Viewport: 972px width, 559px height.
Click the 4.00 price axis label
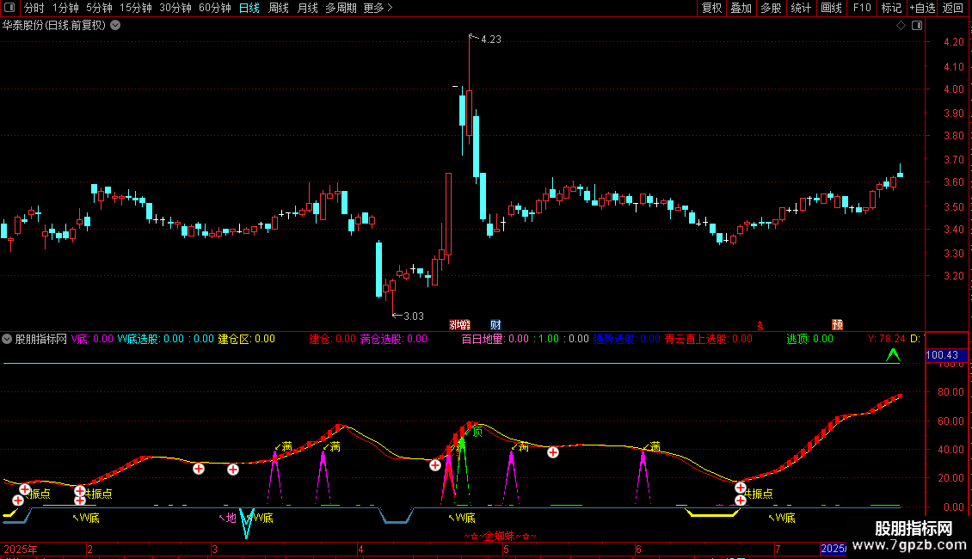pyautogui.click(x=953, y=89)
